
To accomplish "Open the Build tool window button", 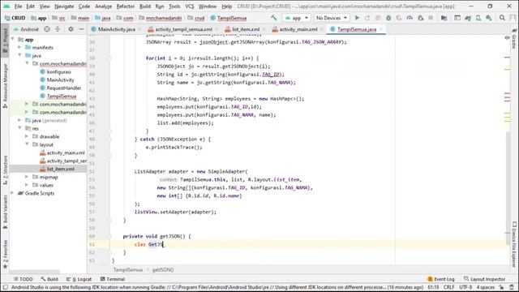I will [49, 279].
